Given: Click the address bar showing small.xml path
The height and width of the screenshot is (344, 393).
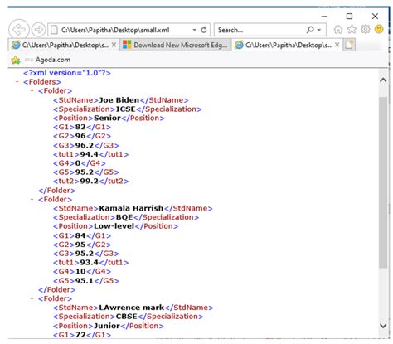Looking at the screenshot, I should (x=129, y=30).
